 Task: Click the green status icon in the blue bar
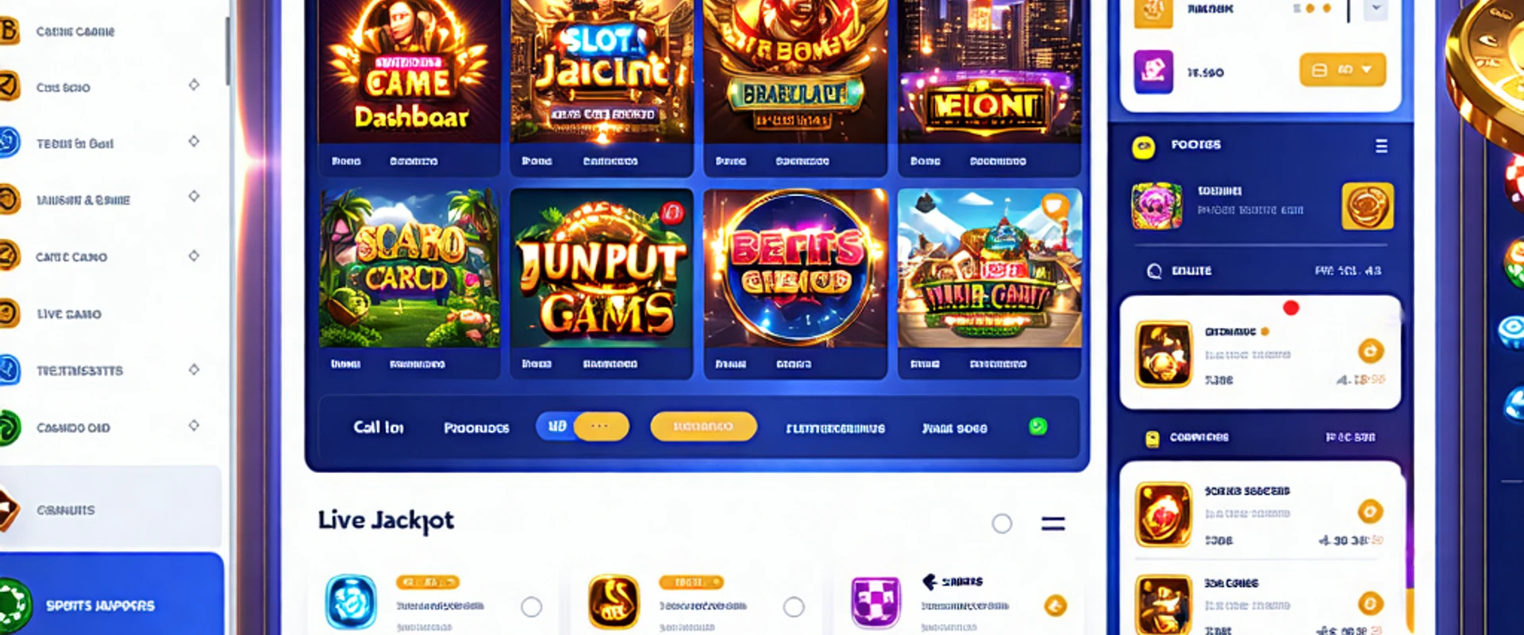(1037, 427)
